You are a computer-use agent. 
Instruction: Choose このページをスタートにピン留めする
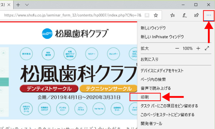coord(167,115)
